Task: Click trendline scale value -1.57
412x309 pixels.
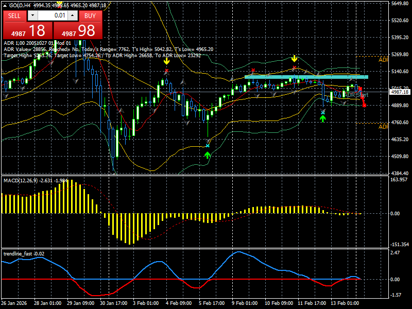Action: point(396,295)
